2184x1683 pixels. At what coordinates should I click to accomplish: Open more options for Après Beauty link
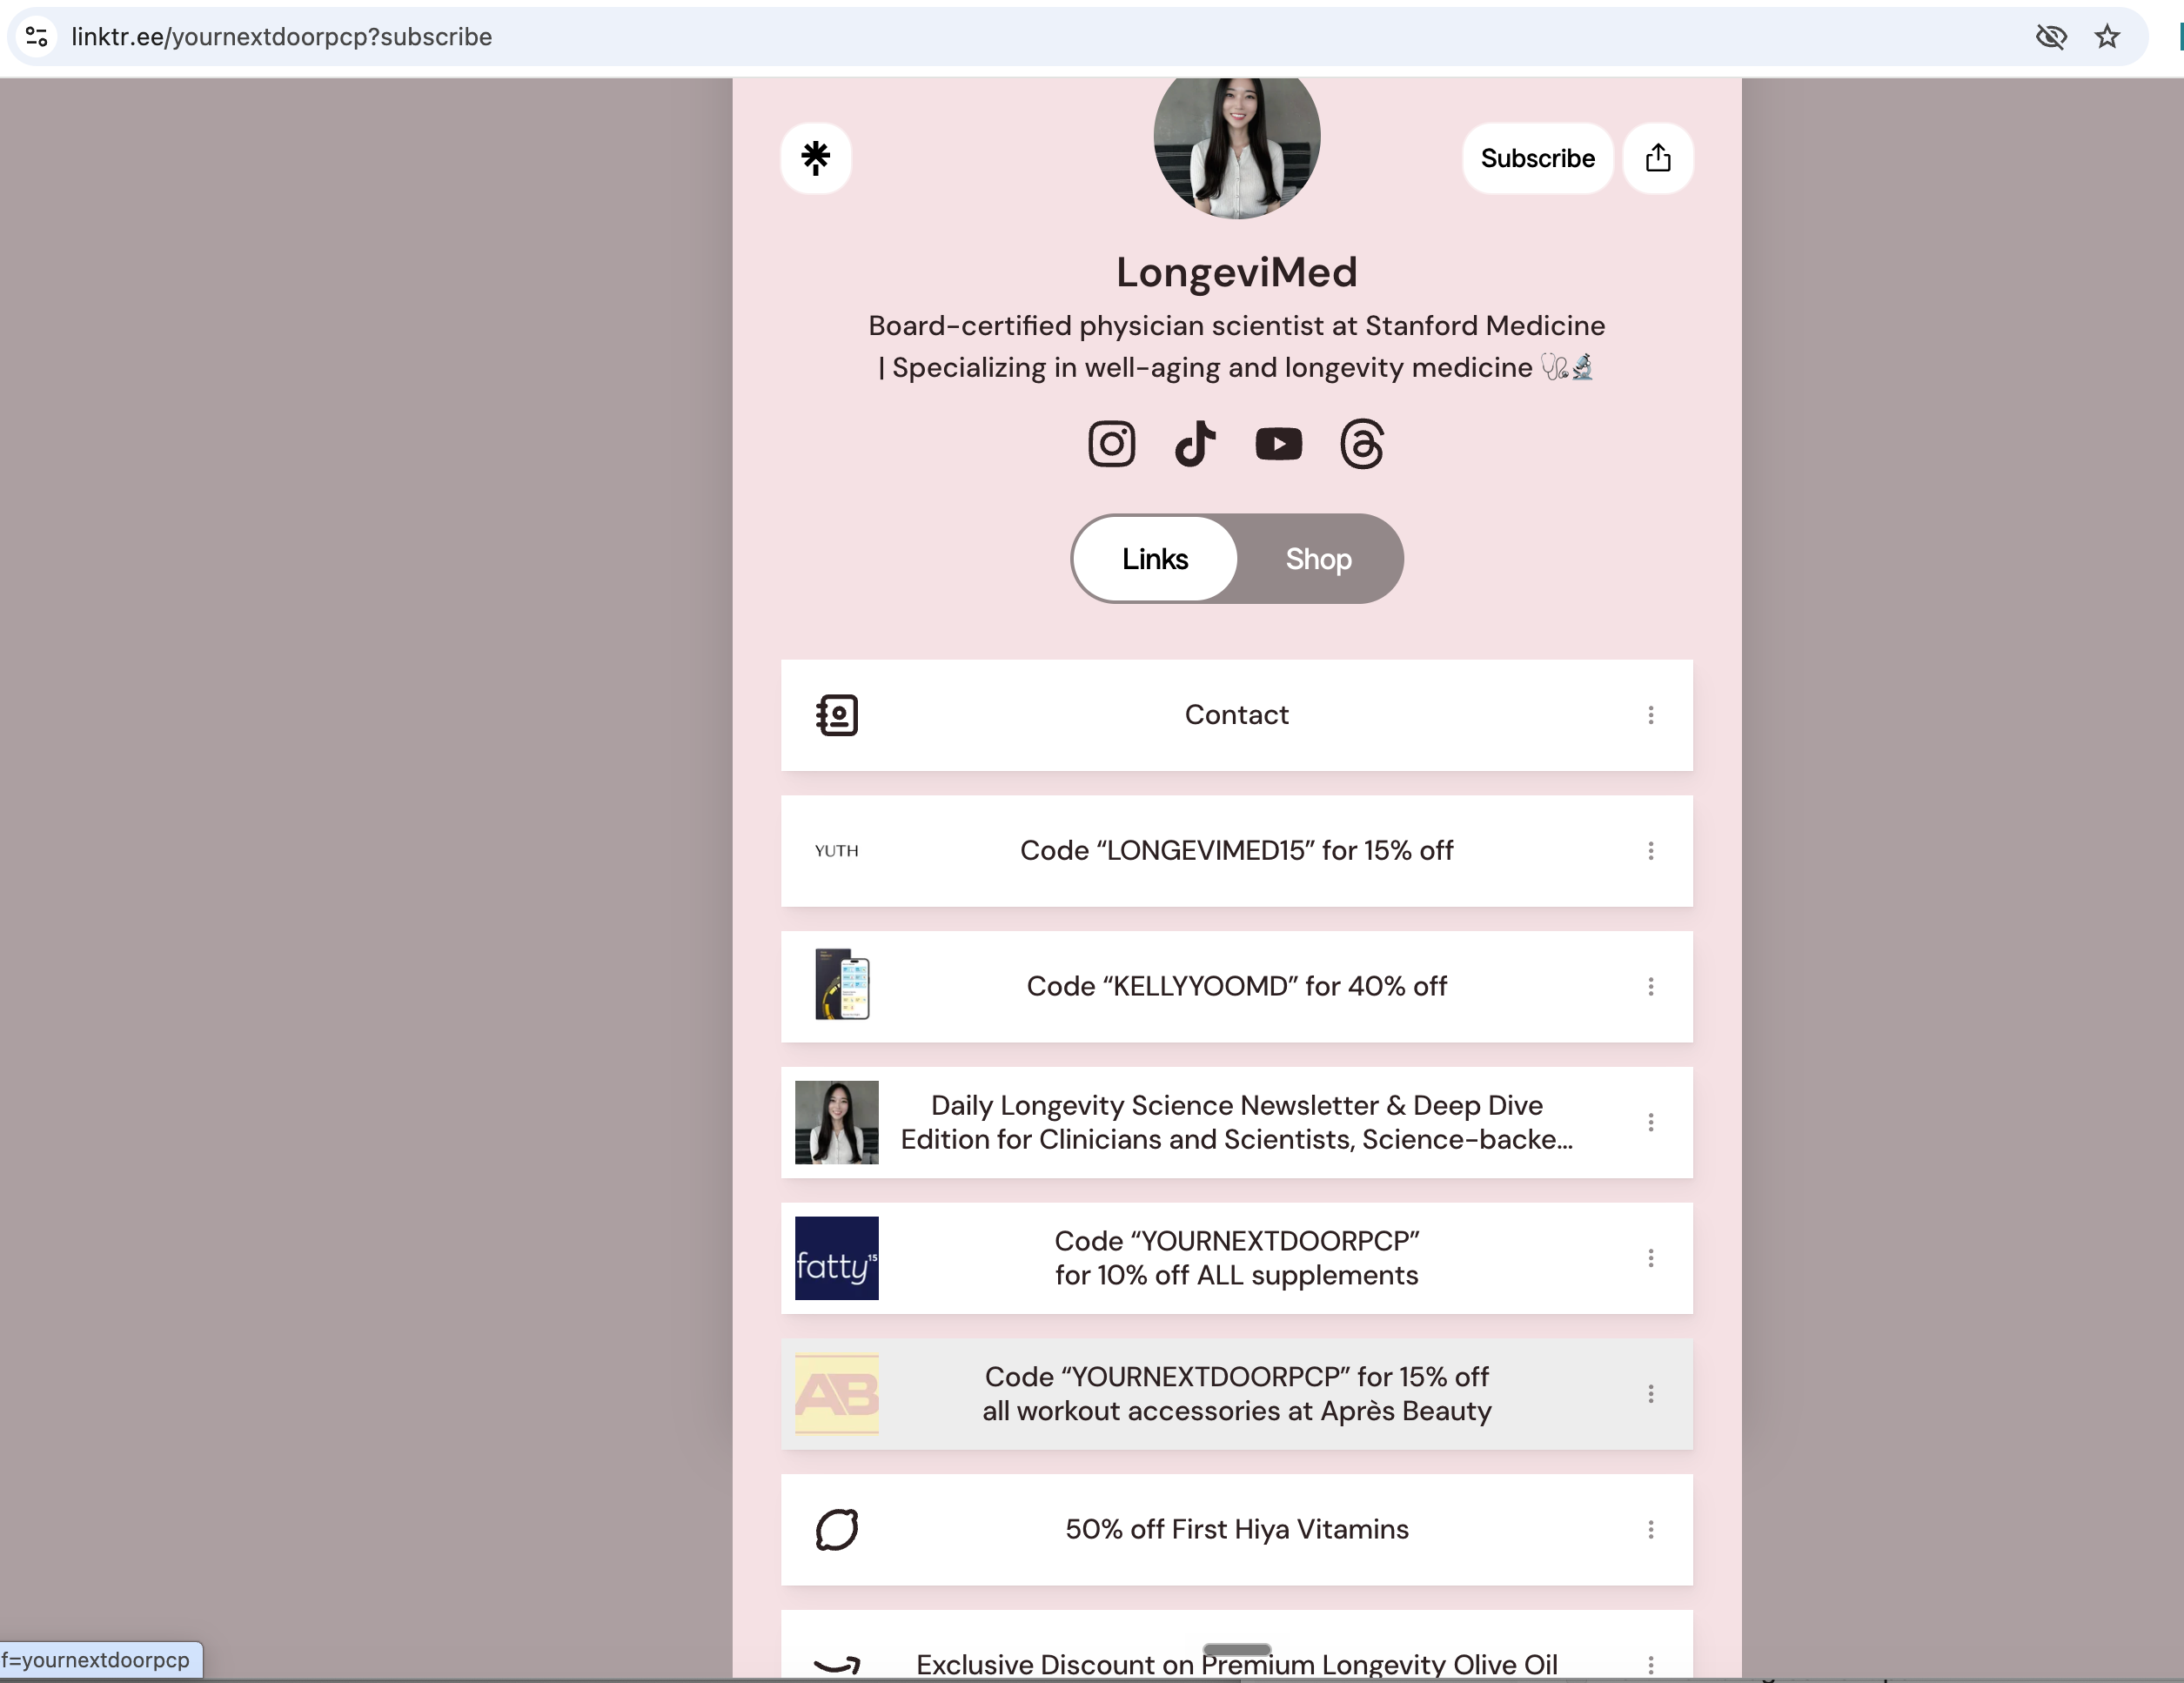tap(1651, 1394)
